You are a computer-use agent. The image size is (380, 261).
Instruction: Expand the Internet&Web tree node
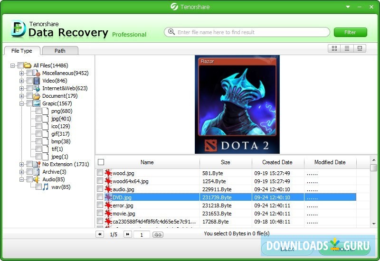[x=21, y=88]
